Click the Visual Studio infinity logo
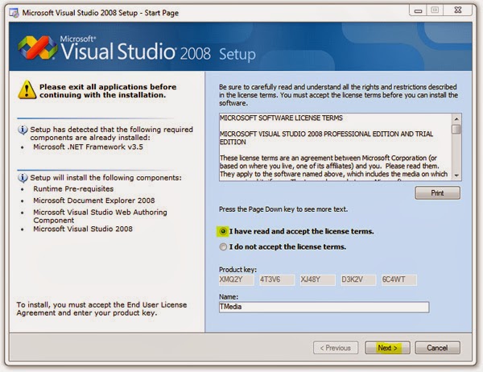 coord(38,48)
